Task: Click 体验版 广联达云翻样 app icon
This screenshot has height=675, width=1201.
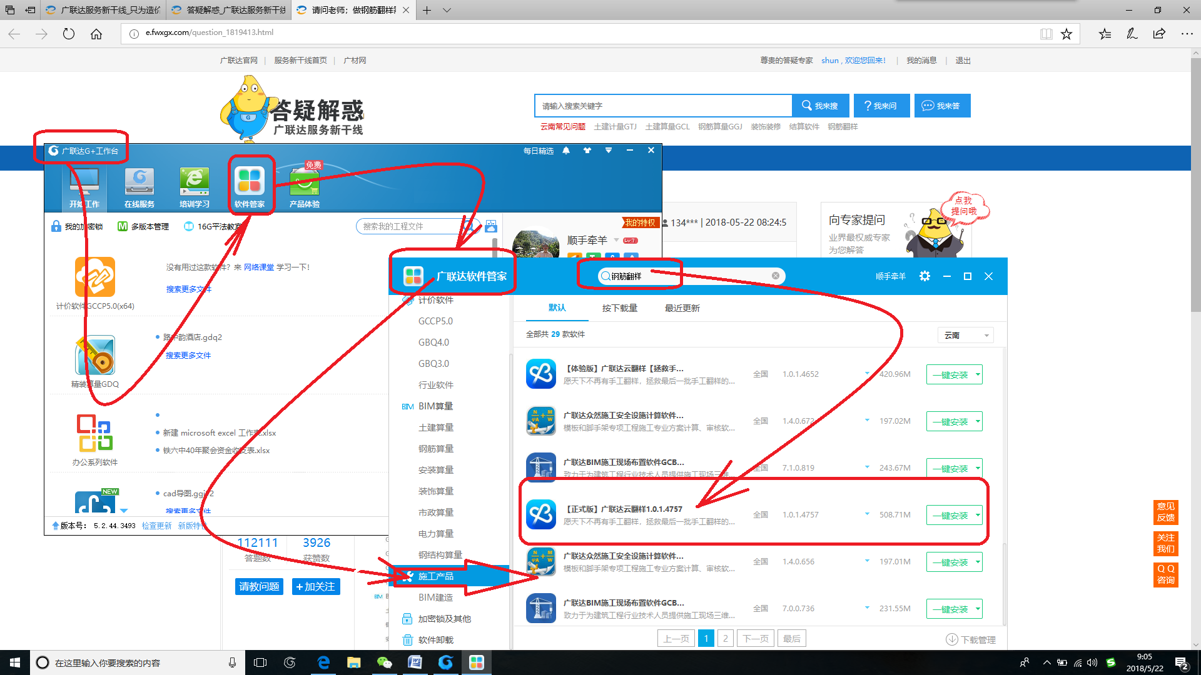Action: 541,374
